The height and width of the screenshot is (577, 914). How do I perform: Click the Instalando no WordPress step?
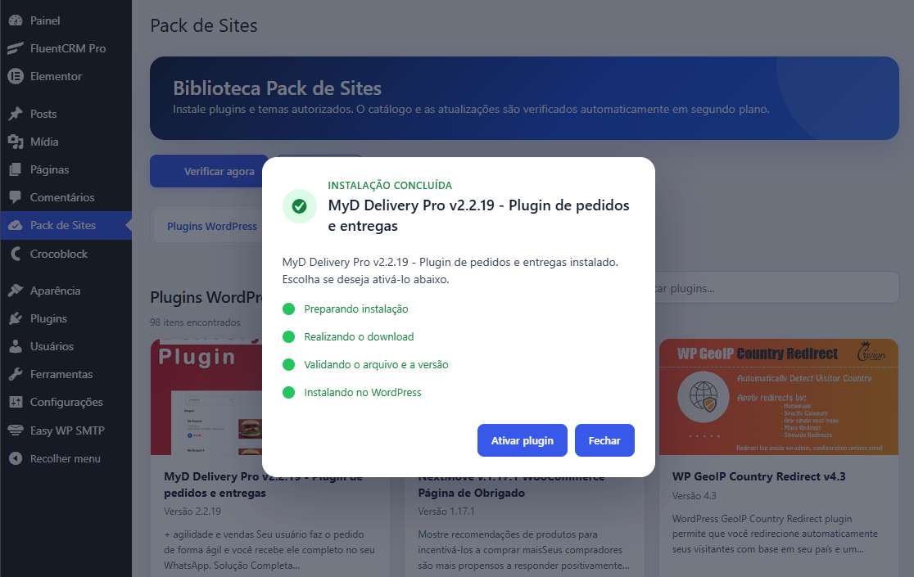[363, 392]
